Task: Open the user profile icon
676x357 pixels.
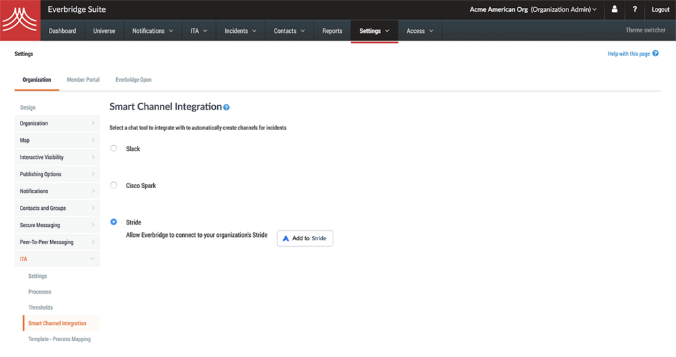Action: click(615, 9)
